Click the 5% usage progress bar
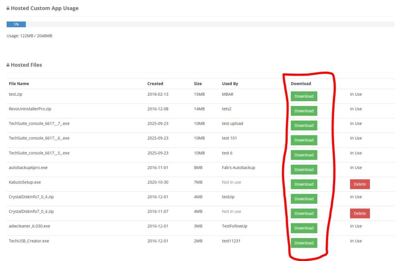 16,24
